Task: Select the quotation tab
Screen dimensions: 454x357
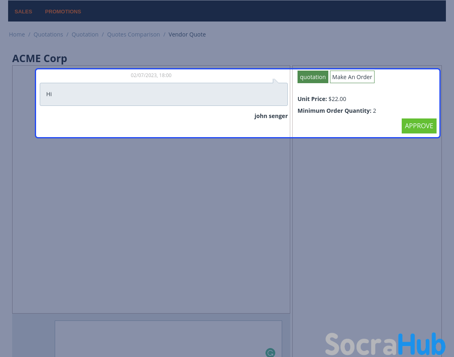Action: 313,77
